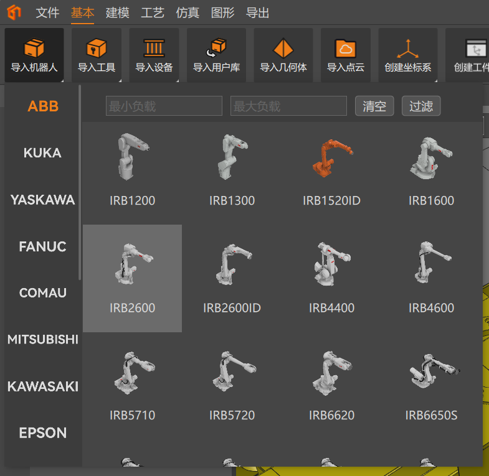Screen dimensions: 489x476
Task: Click the 导入设备 import equipment icon
Action: tap(154, 48)
